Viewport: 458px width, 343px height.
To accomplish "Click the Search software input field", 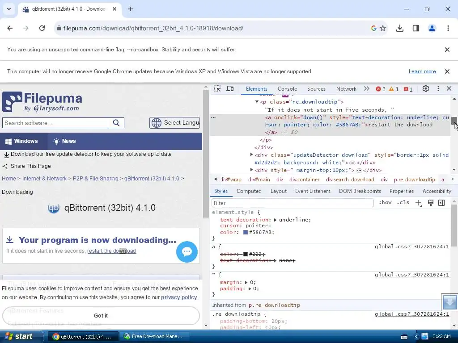I will coord(55,123).
